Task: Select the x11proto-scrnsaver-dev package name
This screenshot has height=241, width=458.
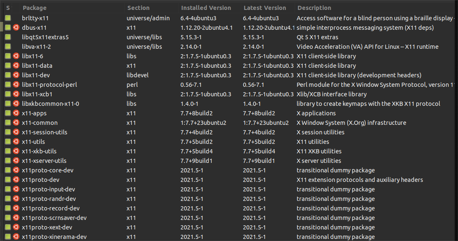Action: [x=54, y=218]
